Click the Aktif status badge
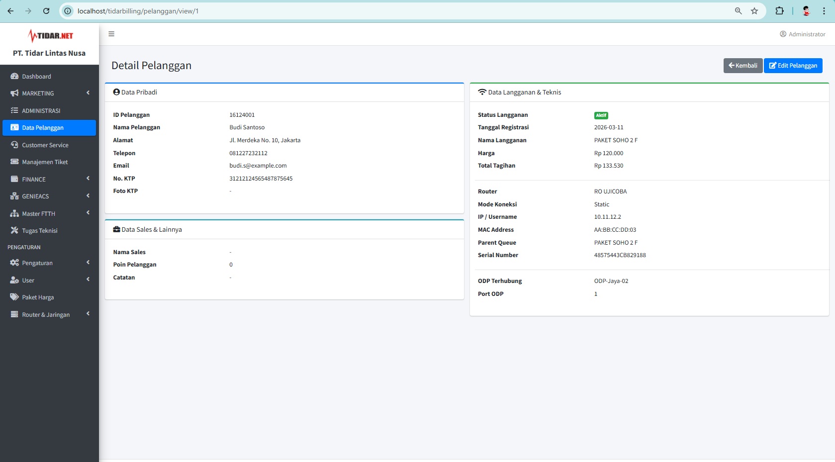The image size is (835, 462). pyautogui.click(x=601, y=115)
